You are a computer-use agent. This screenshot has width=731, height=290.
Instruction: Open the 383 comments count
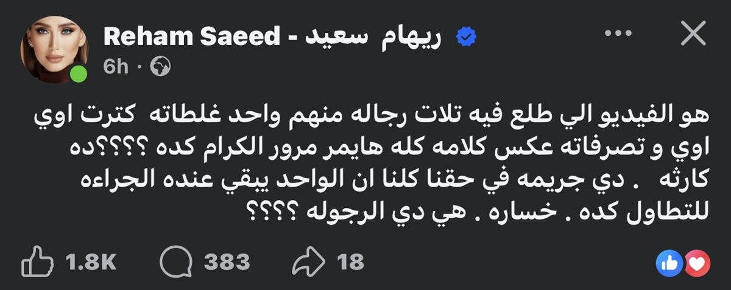click(x=227, y=262)
